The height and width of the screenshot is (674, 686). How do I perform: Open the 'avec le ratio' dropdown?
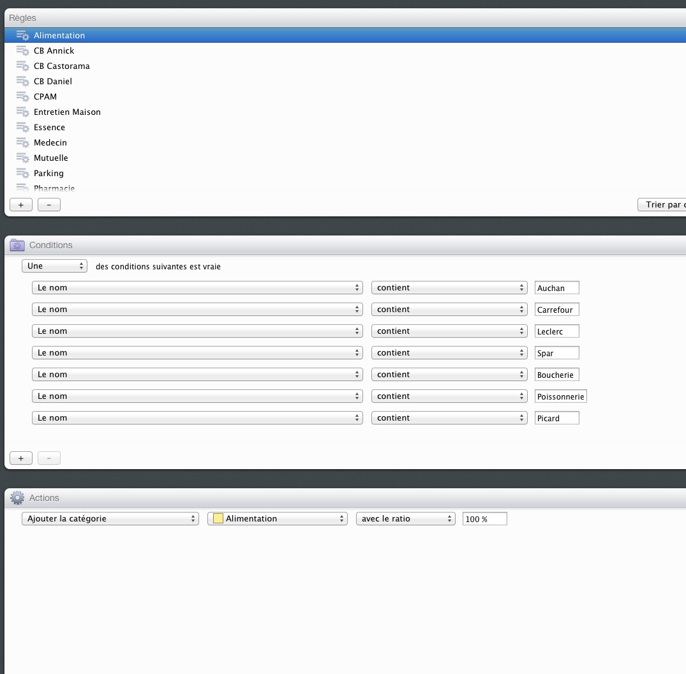[x=405, y=519]
